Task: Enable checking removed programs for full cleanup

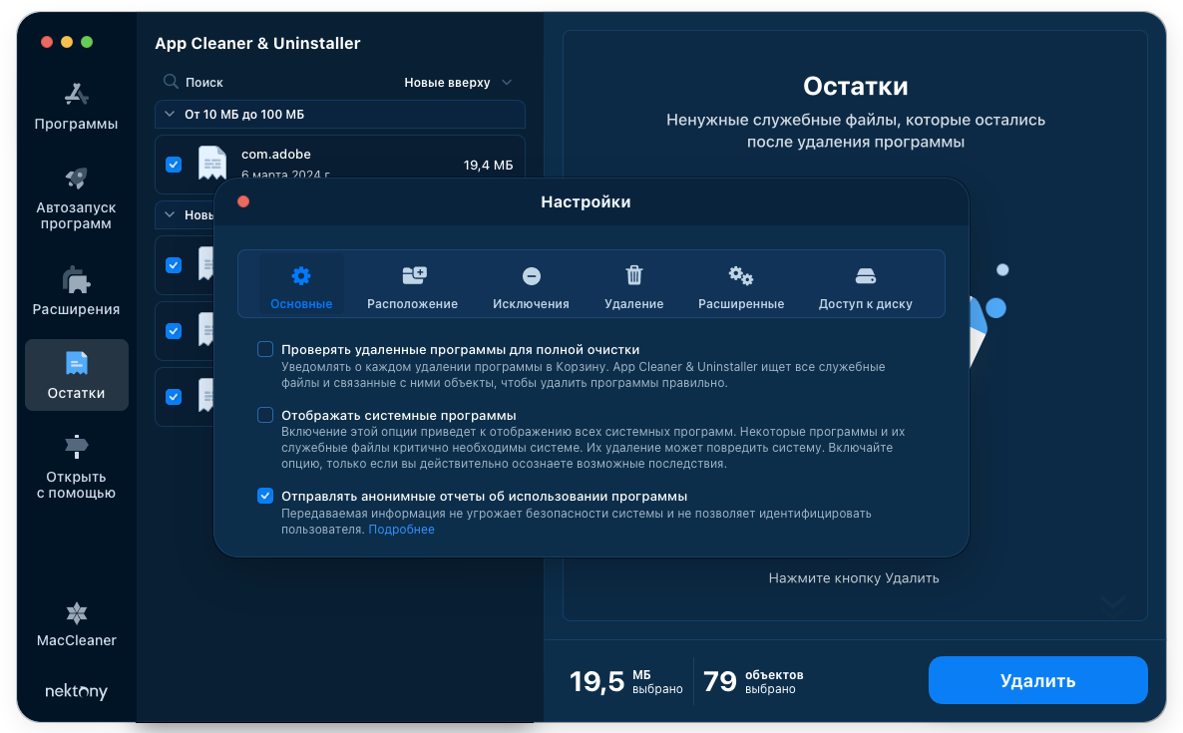Action: (265, 349)
